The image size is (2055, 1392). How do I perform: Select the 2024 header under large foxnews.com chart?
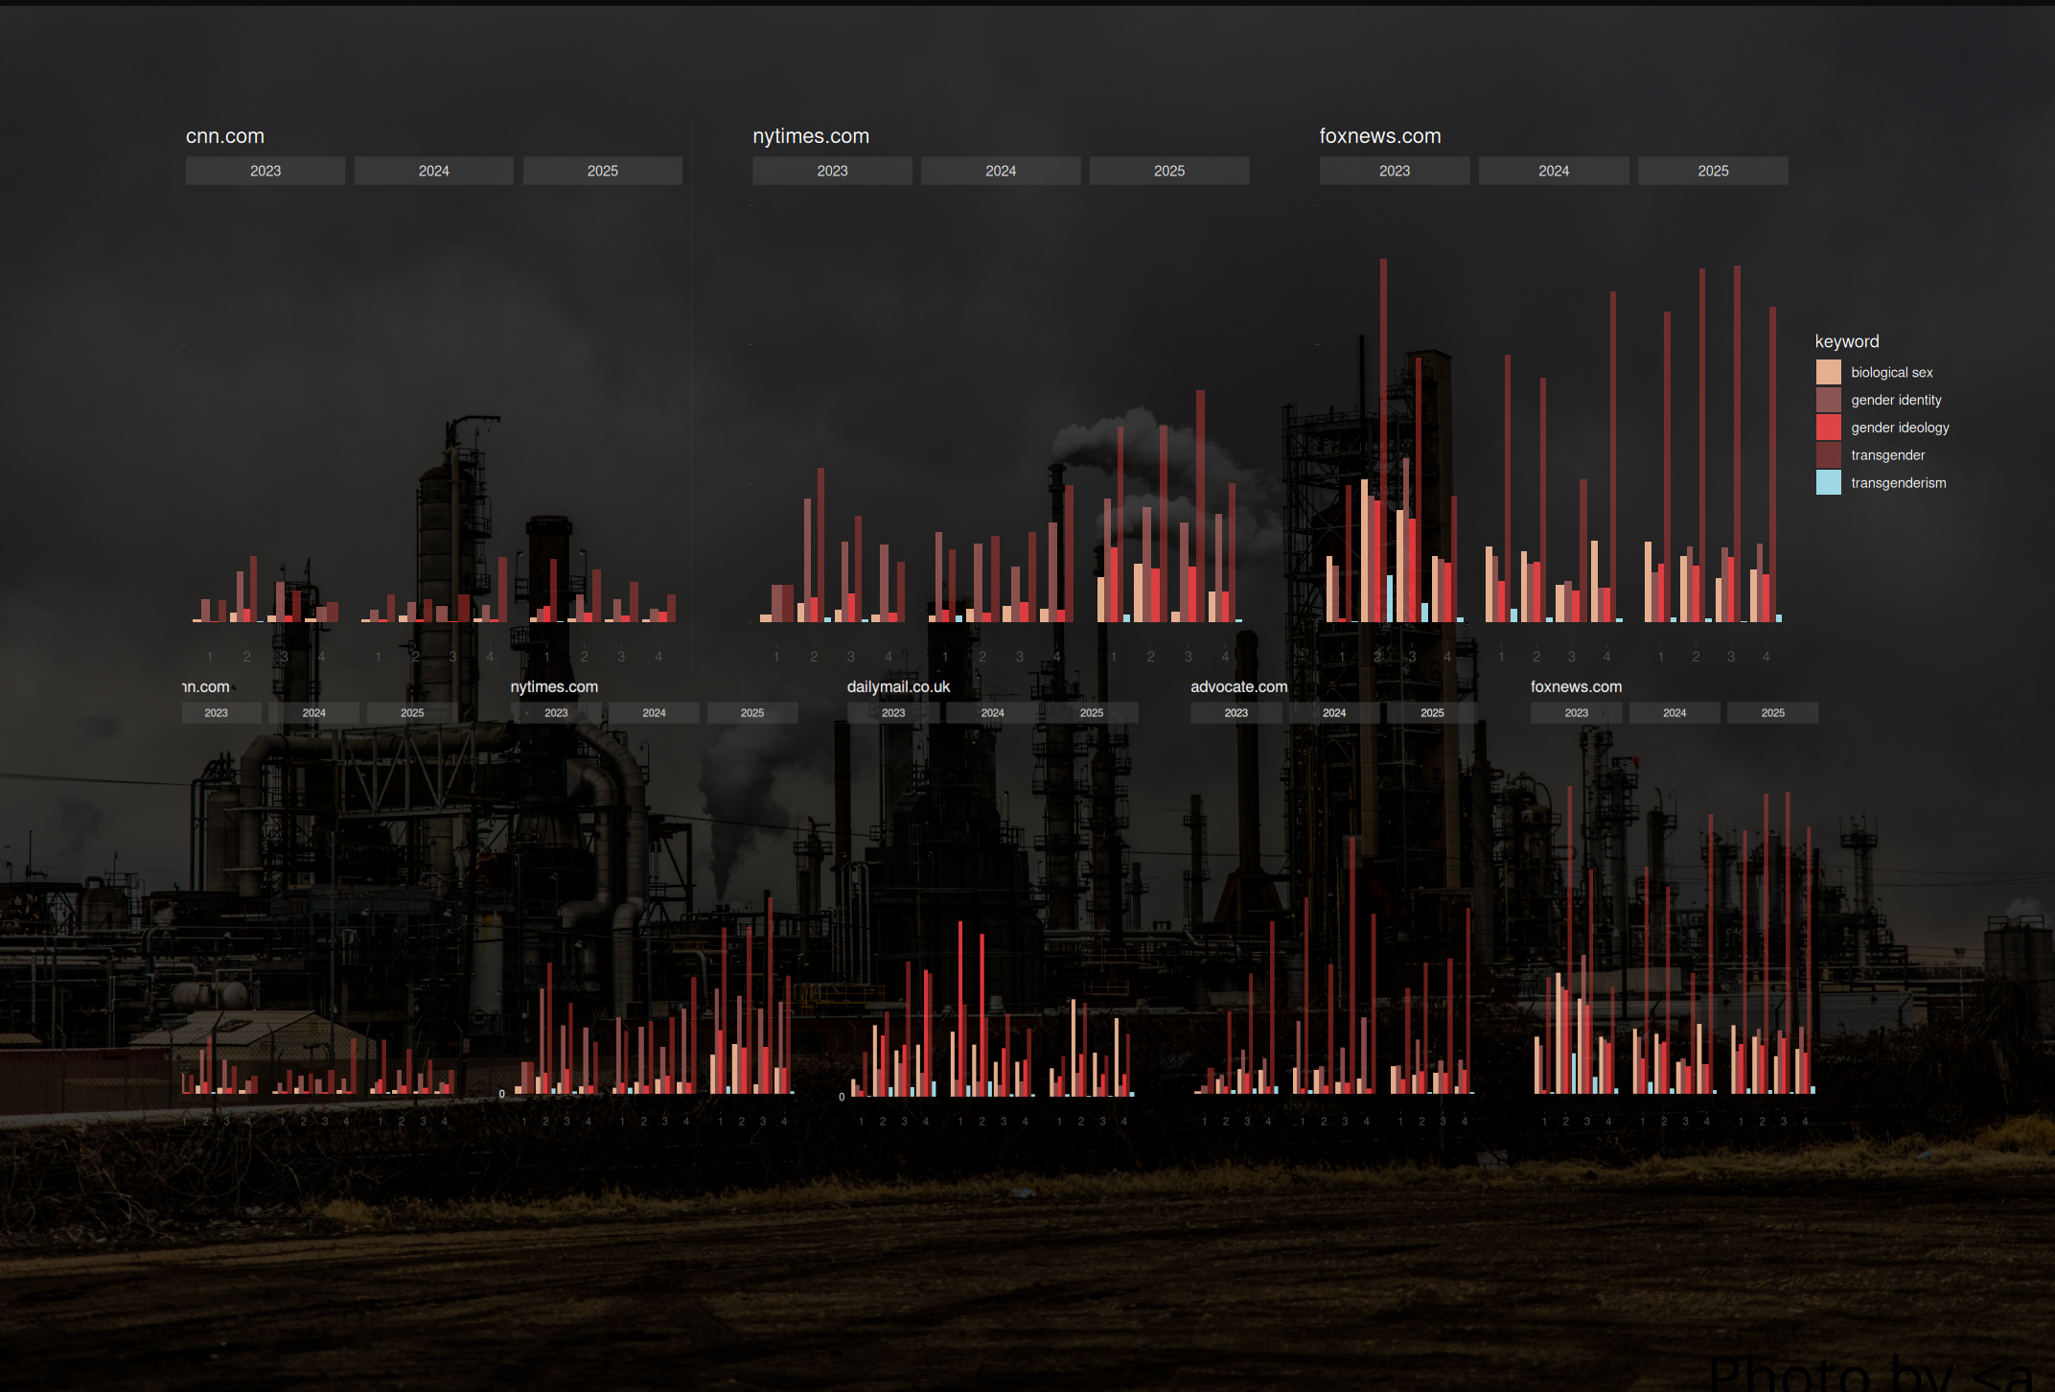tap(1553, 171)
